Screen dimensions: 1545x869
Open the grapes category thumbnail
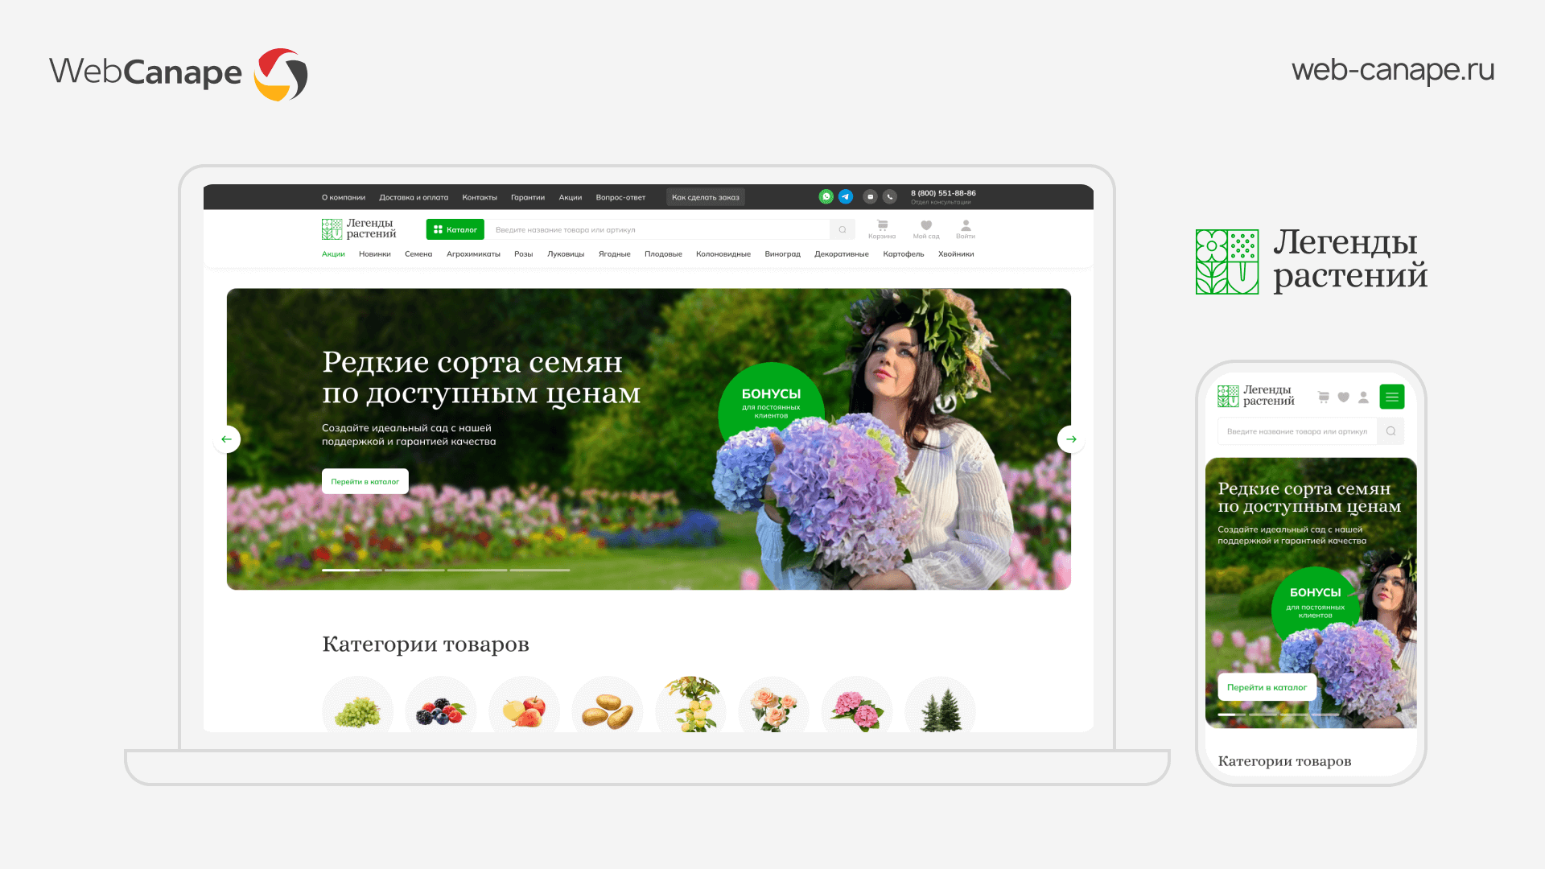[357, 710]
